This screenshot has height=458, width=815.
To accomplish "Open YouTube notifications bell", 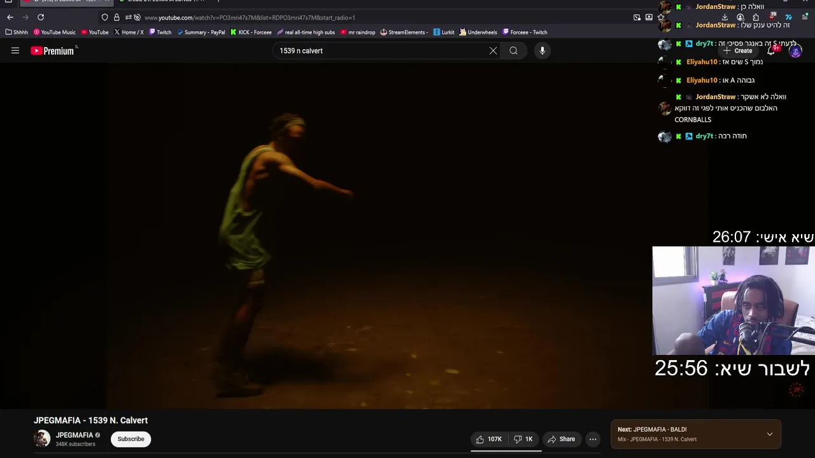I will pos(771,51).
